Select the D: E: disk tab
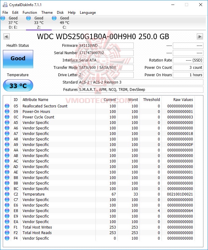 click(x=13, y=23)
